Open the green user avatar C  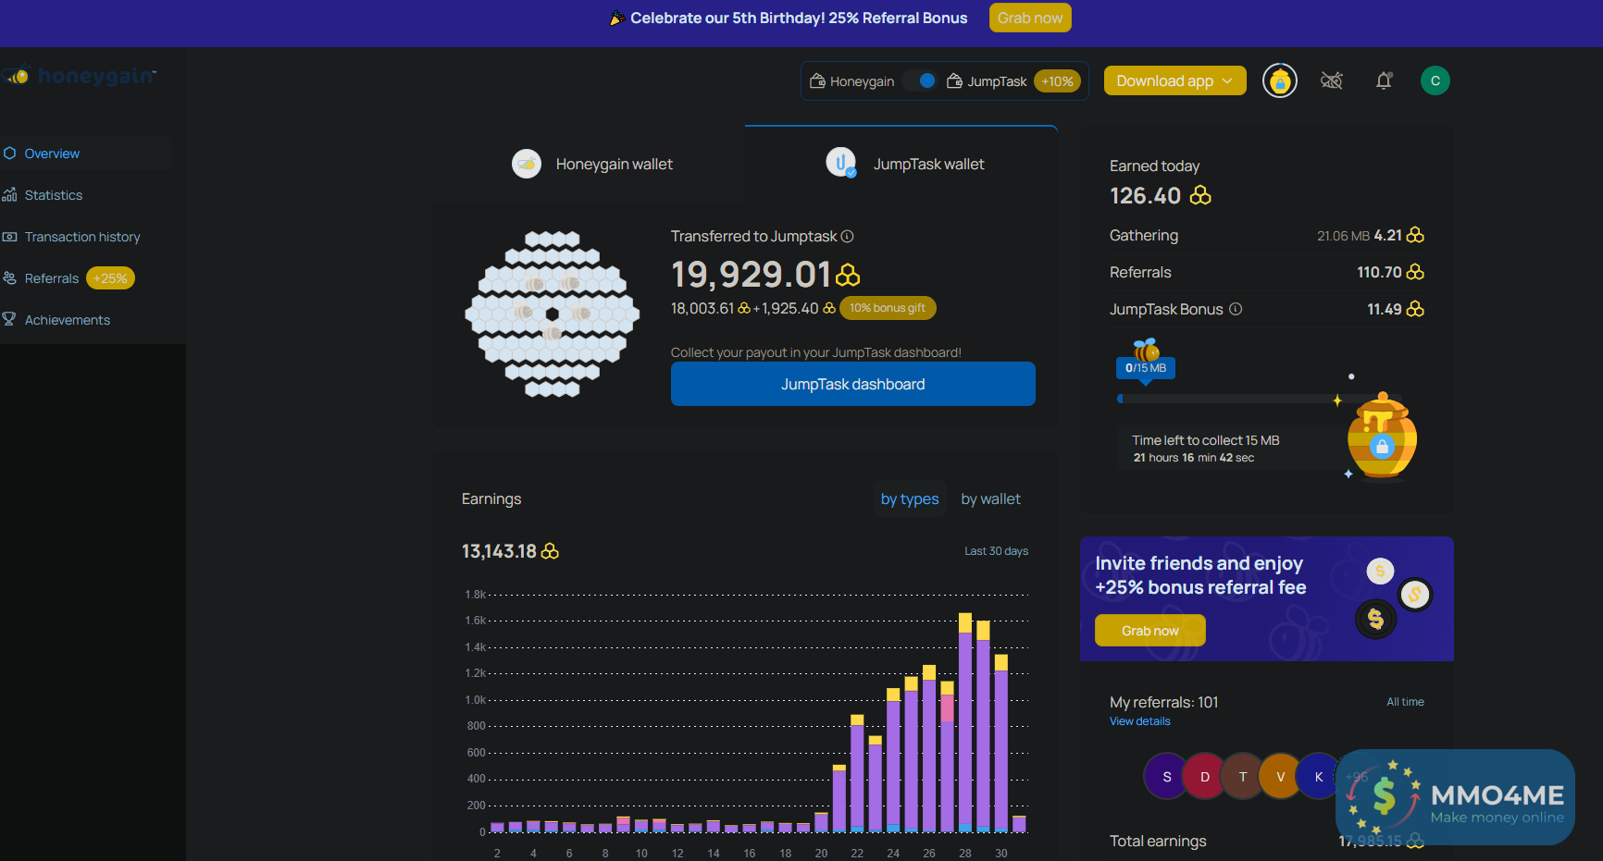tap(1435, 80)
